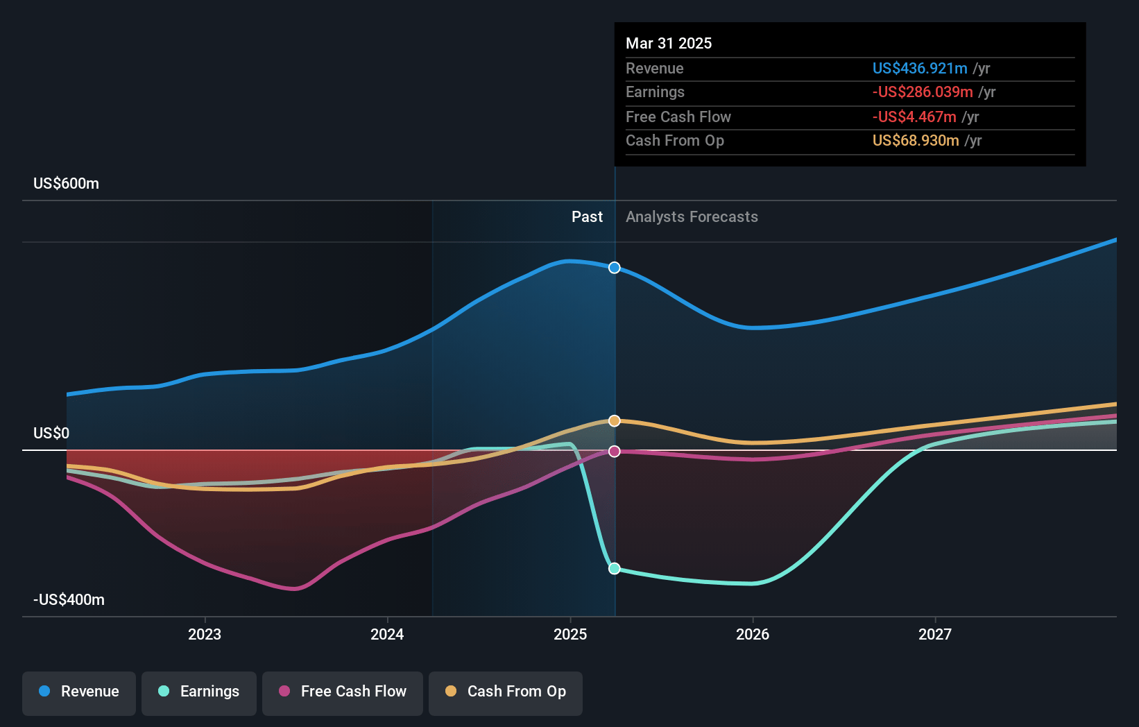
Task: Click the Free Cash Flow row label in tooltip
Action: point(678,117)
